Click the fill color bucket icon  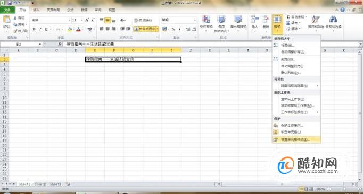[x=69, y=29]
